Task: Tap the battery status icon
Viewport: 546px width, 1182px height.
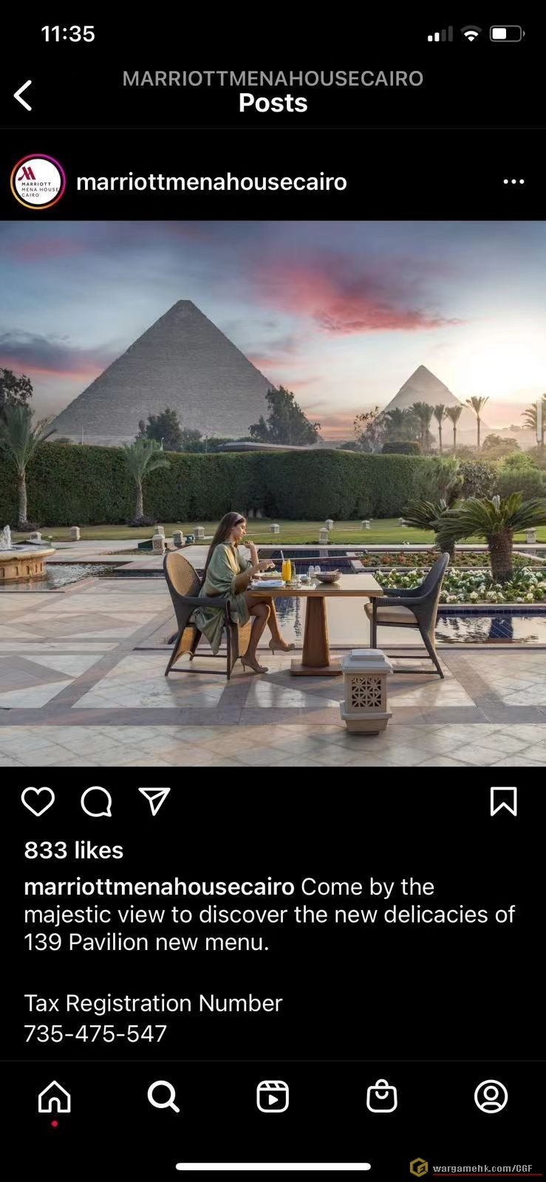Action: (x=508, y=34)
